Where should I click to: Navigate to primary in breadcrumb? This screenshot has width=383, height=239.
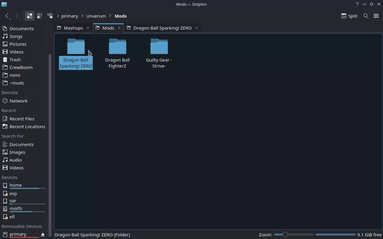[70, 16]
